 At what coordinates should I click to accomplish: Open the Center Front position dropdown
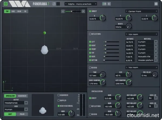tap(141, 11)
